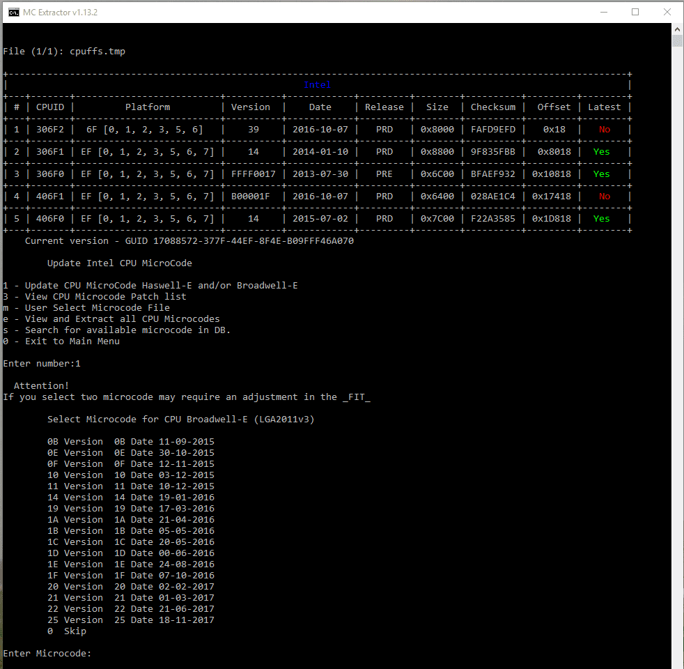Click the Current version GUID line

(189, 241)
